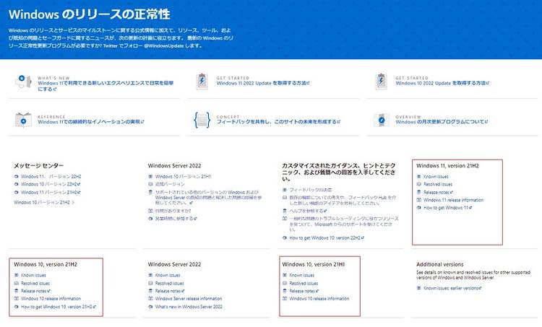This screenshot has height=327, width=542.
Task: Open 'How to get Windows 10, version 22H2'
Action: (327, 238)
